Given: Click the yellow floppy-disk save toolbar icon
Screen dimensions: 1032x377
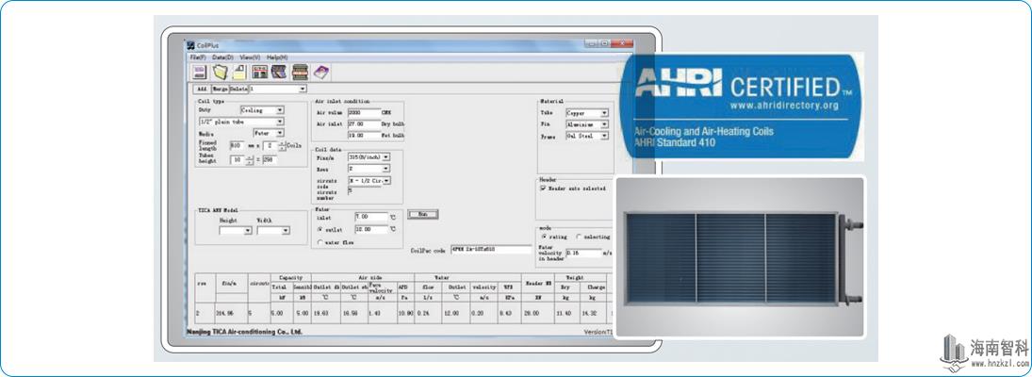Looking at the screenshot, I should coord(239,73).
